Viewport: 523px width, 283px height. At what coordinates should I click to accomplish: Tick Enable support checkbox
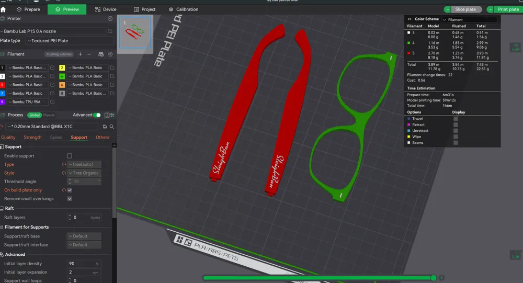point(70,156)
